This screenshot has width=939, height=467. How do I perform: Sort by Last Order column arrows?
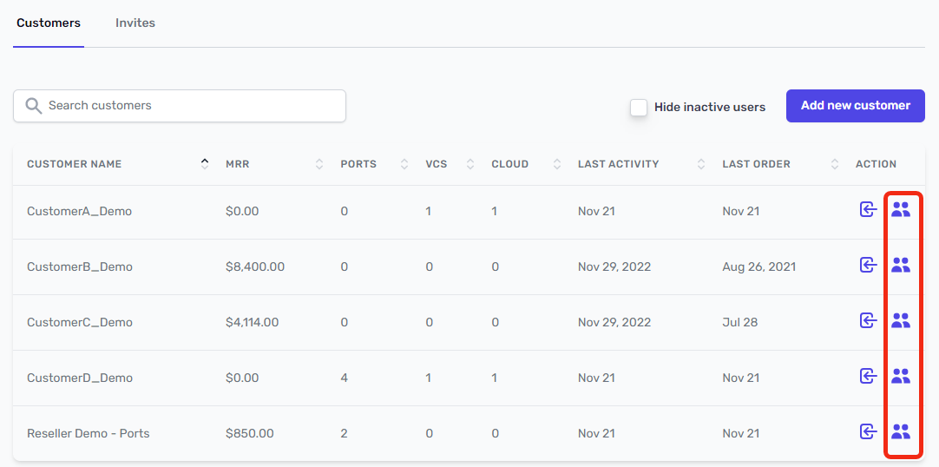(835, 164)
